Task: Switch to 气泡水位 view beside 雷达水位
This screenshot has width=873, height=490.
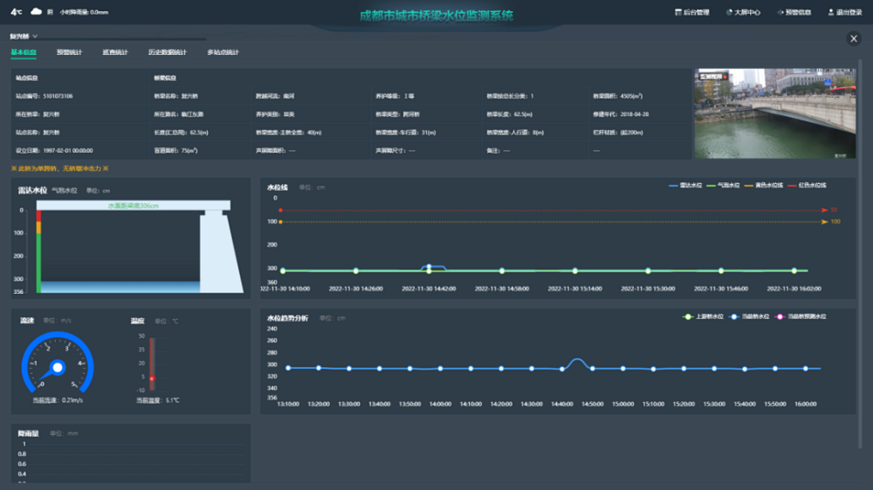Action: [x=65, y=190]
